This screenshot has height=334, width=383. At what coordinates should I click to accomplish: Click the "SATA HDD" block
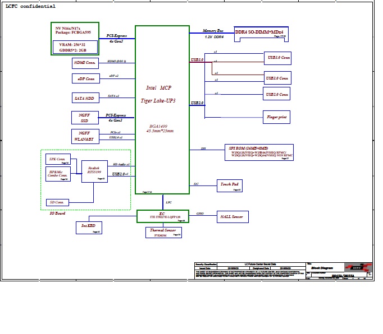tap(85, 98)
